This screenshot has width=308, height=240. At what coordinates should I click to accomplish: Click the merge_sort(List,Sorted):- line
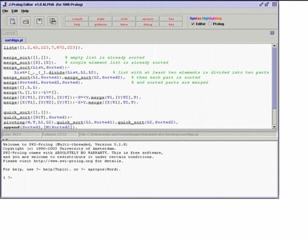point(37,67)
